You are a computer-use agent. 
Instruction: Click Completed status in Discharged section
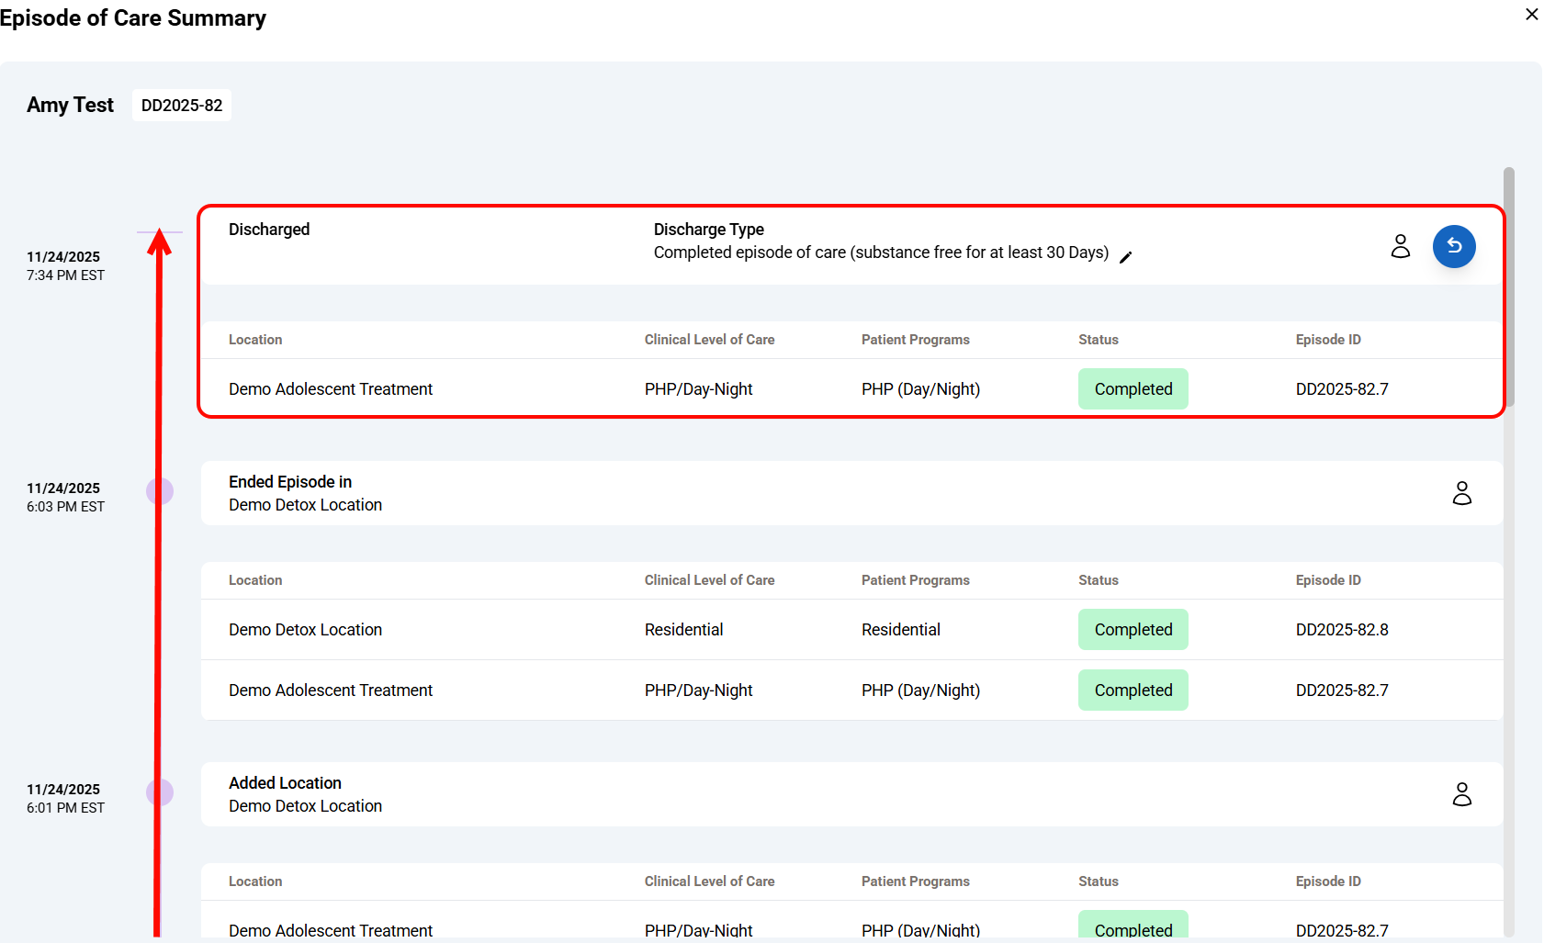tap(1133, 389)
